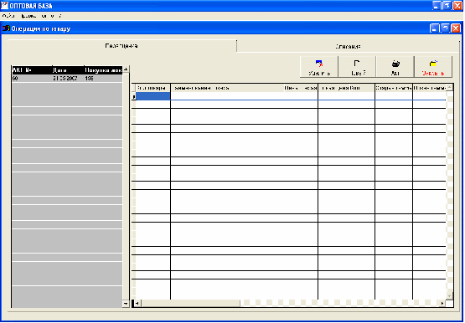Click the Операции по товару window title icon

[6, 28]
